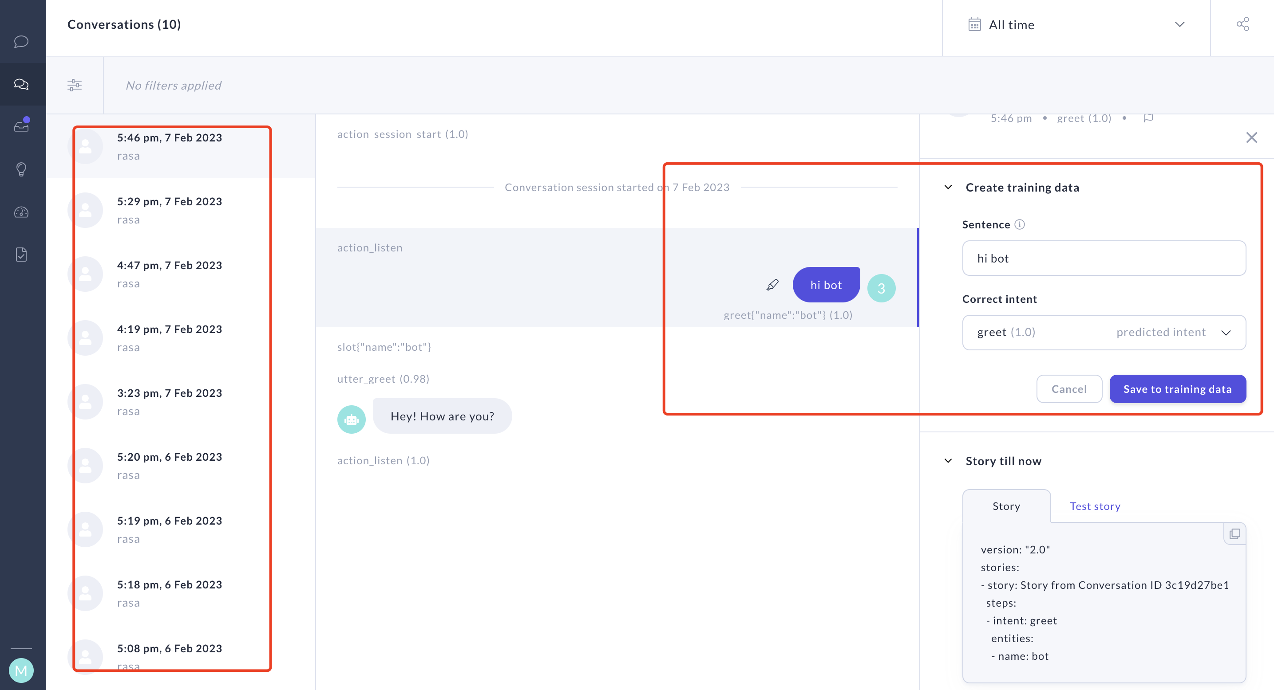Open the NLU inbox icon in sidebar
The height and width of the screenshot is (690, 1274).
click(x=21, y=126)
